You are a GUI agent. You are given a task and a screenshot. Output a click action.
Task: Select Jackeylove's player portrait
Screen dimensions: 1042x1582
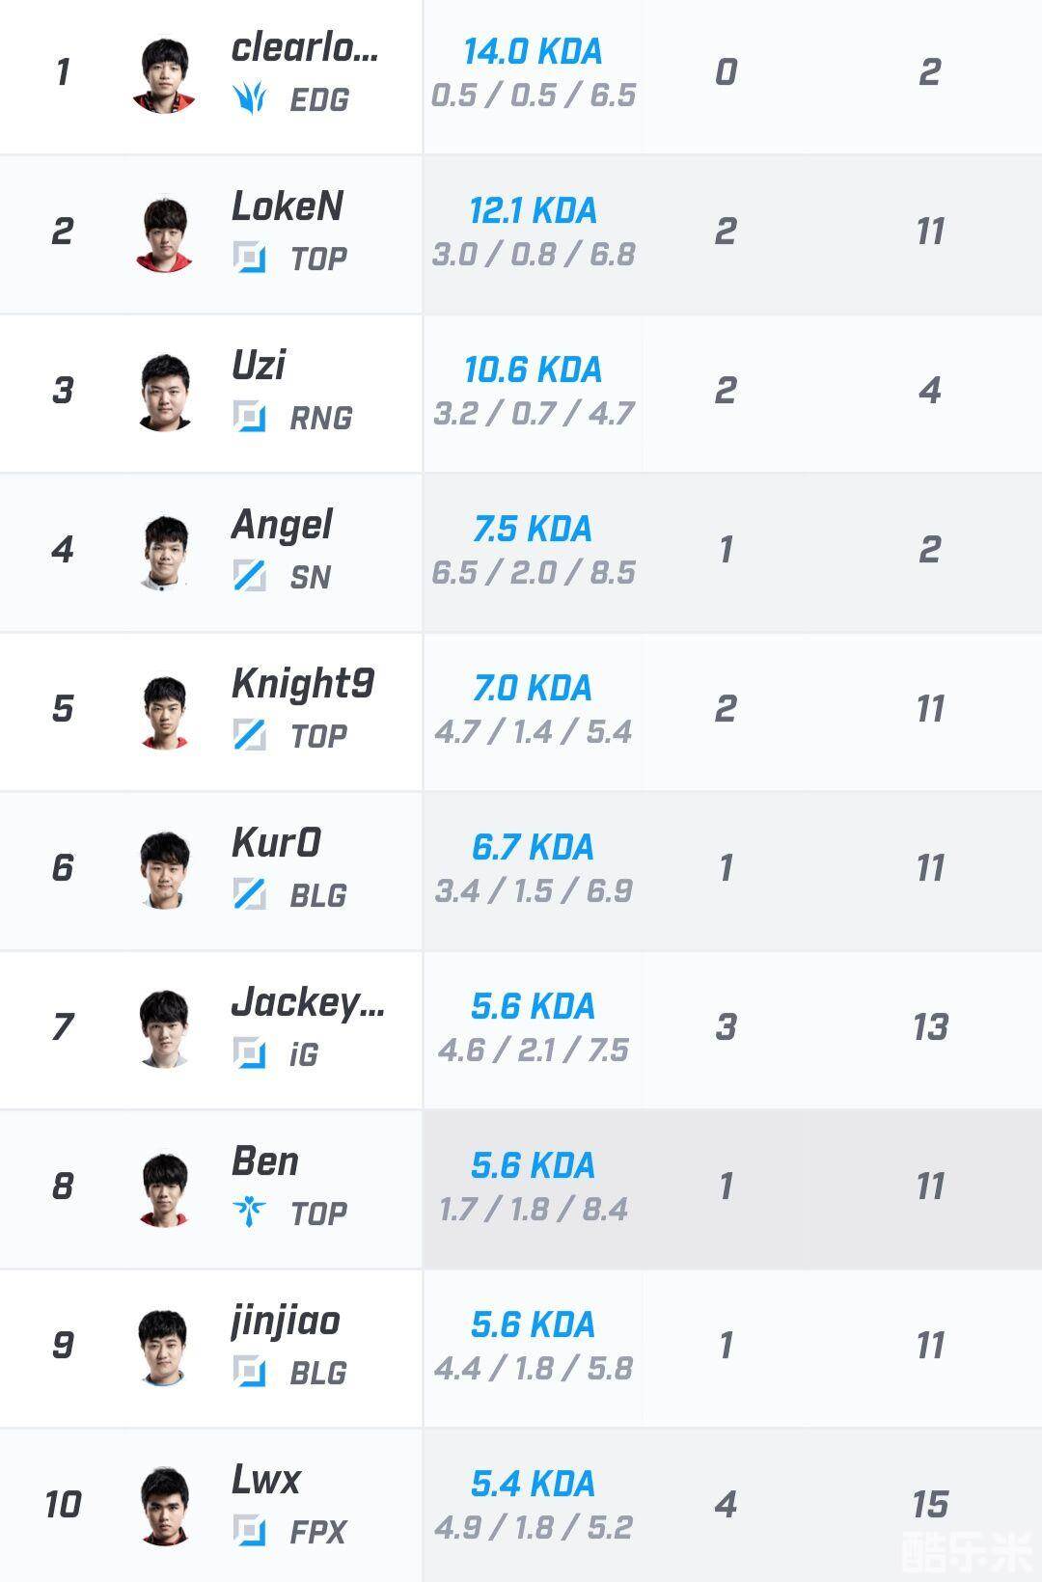point(164,1028)
